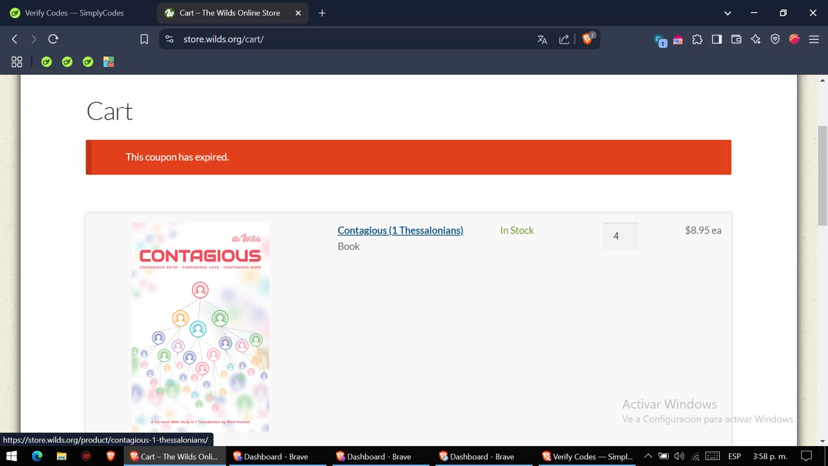The image size is (828, 466).
Task: Click the scrollbar down arrow
Action: (822, 441)
